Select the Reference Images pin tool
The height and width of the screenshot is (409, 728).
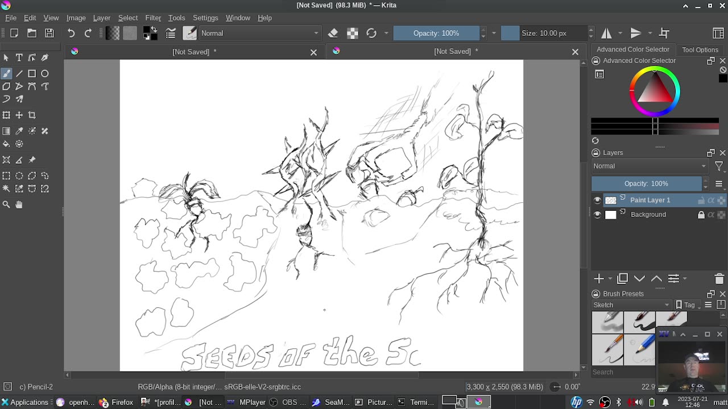pos(32,160)
